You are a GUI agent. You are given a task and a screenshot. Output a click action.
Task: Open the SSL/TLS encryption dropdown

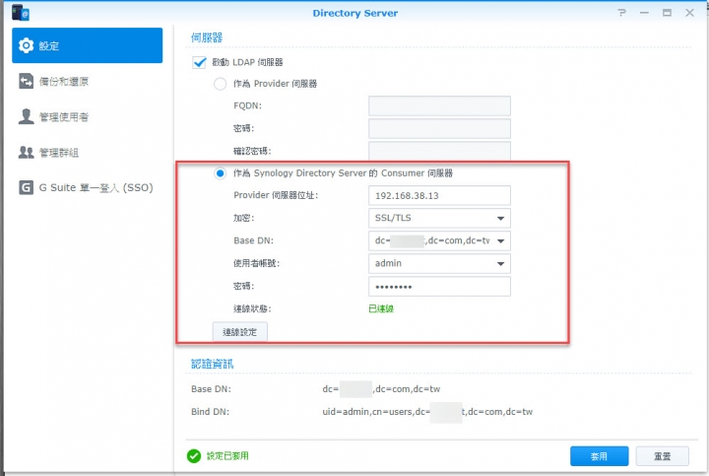[439, 218]
